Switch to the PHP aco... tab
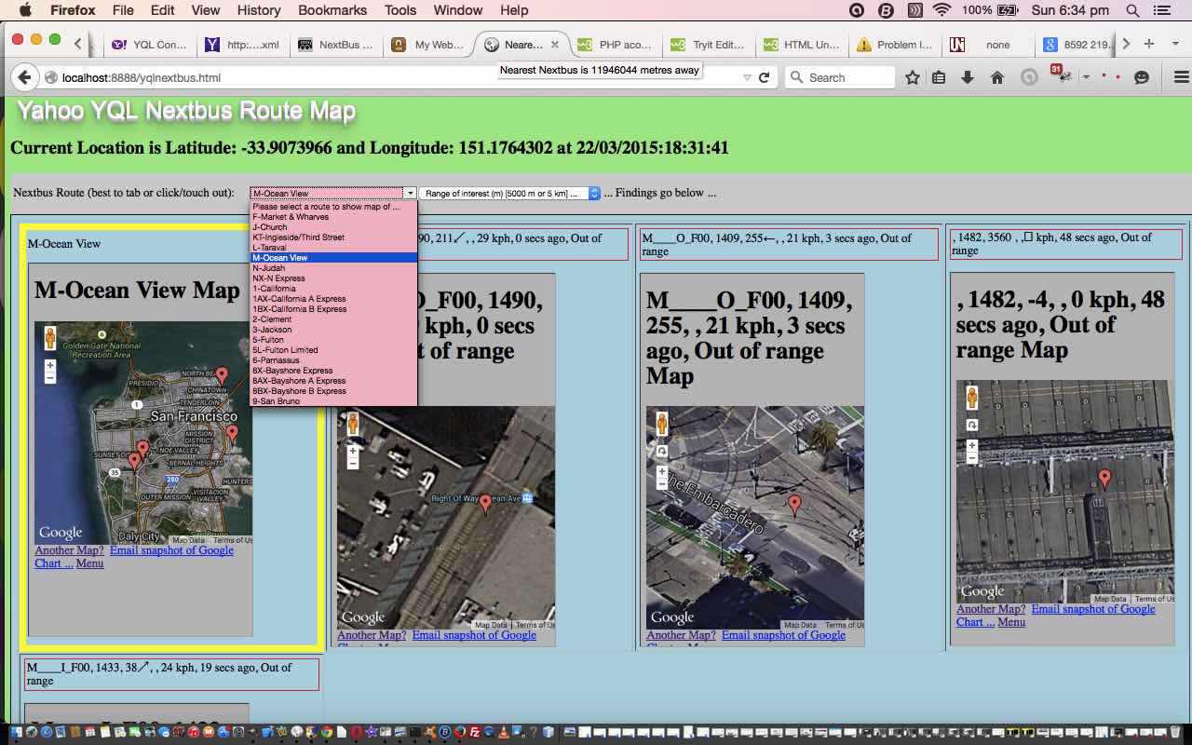This screenshot has height=745, width=1192. (615, 44)
